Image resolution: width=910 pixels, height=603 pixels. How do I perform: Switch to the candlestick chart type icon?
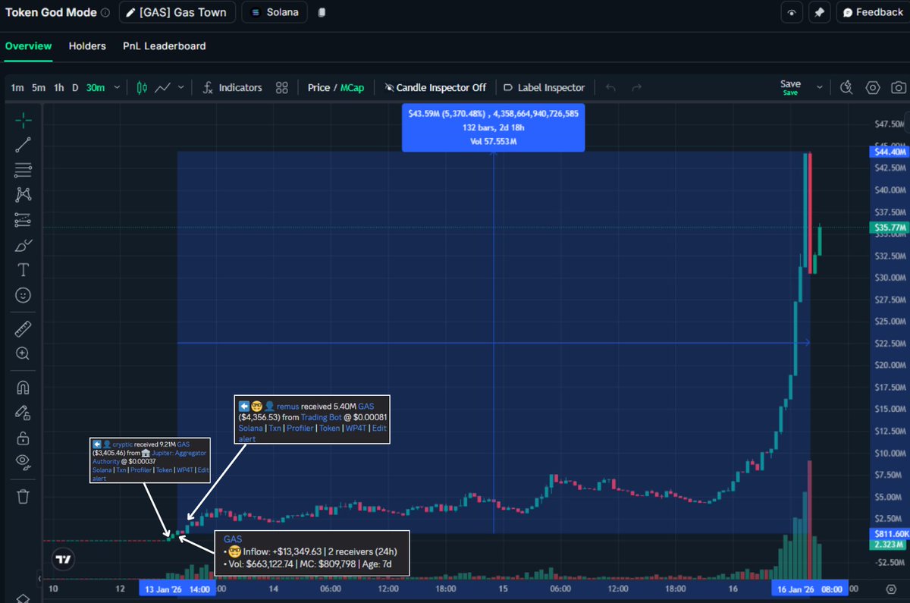tap(141, 87)
